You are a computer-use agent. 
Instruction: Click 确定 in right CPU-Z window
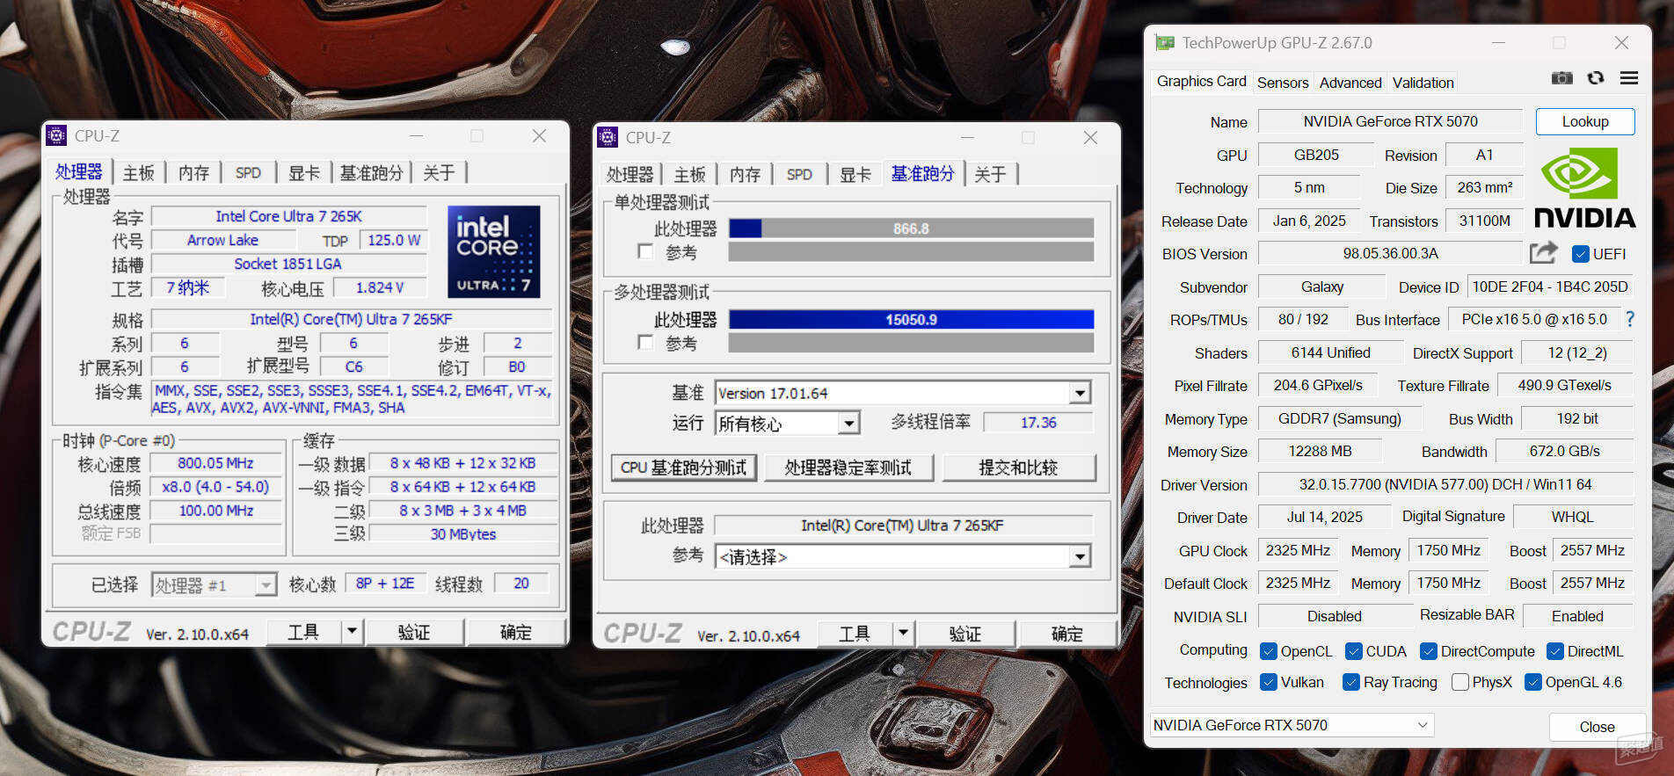click(1066, 634)
